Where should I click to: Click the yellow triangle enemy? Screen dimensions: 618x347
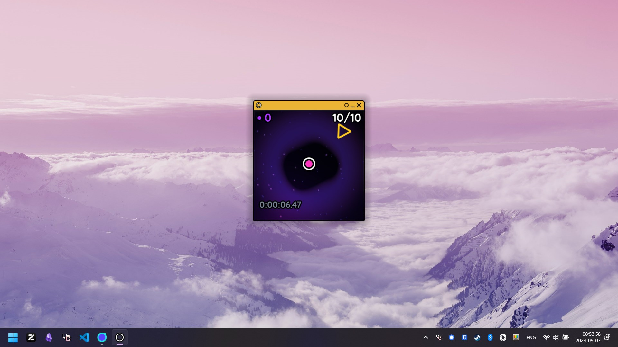pos(344,131)
